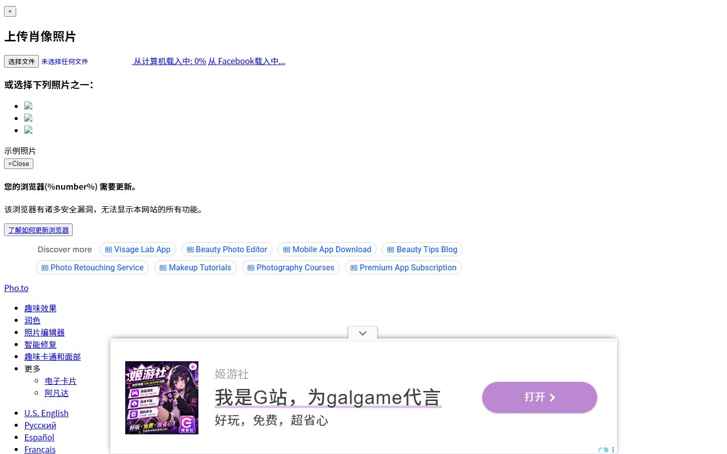Click the 选择文件 file chooser button
The width and height of the screenshot is (727, 454).
coord(21,62)
